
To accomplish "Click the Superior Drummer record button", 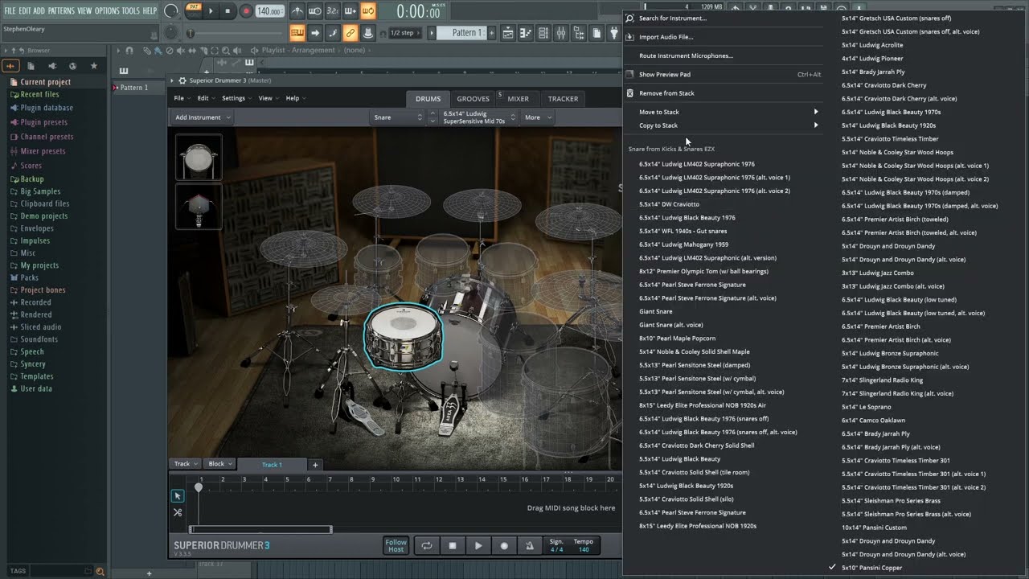I will point(504,545).
